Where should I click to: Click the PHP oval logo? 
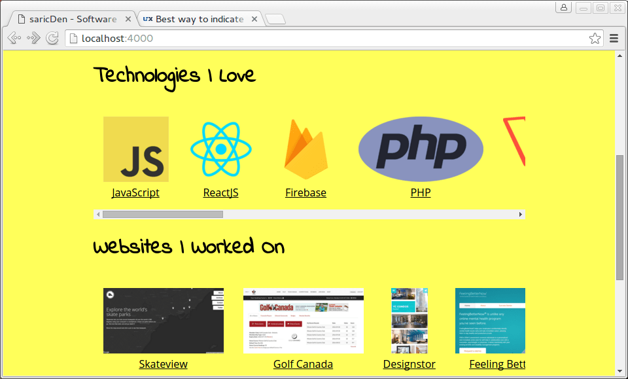(421, 149)
